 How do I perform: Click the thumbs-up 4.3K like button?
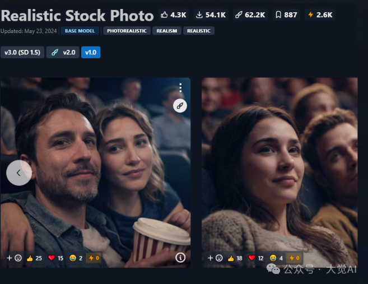coord(174,15)
